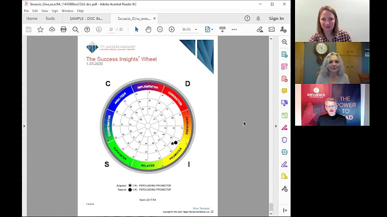Image resolution: width=387 pixels, height=217 pixels.
Task: Open Combine Files tool in right pane
Action: 284,103
